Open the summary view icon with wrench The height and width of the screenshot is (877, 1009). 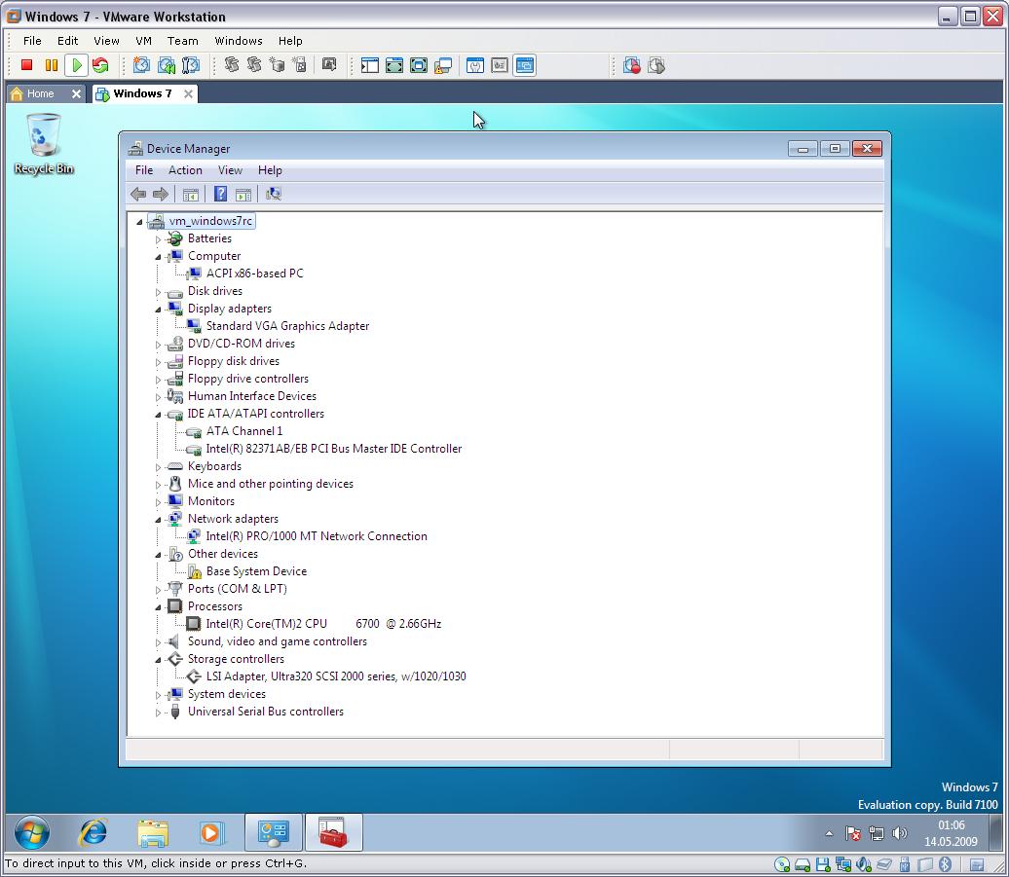point(475,65)
